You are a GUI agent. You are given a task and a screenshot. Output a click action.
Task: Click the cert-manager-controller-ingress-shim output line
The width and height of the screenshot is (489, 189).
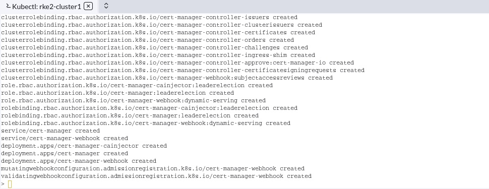[158, 55]
